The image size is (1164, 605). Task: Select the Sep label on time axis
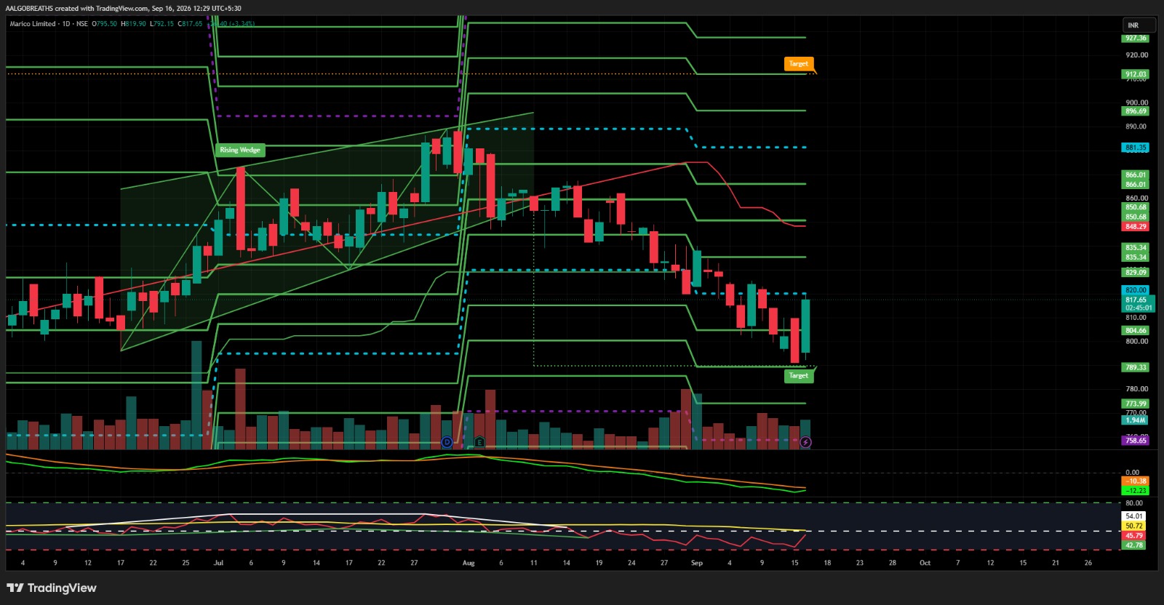tap(697, 563)
